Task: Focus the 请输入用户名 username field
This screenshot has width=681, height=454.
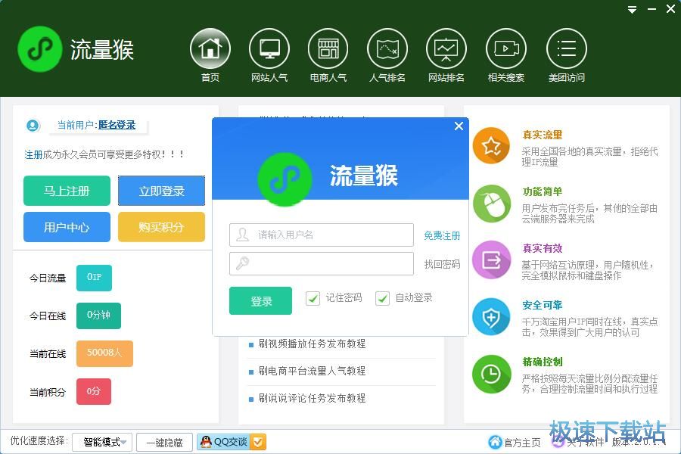Action: 322,235
